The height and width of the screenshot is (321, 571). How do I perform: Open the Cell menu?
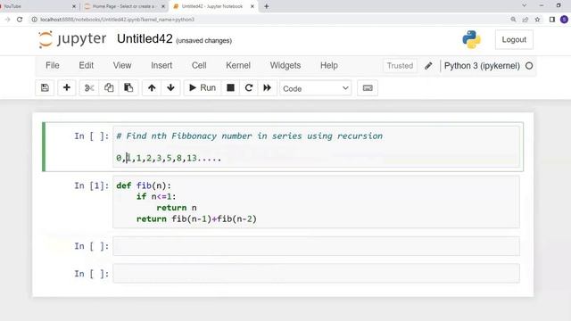pos(199,65)
